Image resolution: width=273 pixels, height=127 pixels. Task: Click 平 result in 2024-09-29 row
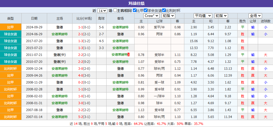243,27
